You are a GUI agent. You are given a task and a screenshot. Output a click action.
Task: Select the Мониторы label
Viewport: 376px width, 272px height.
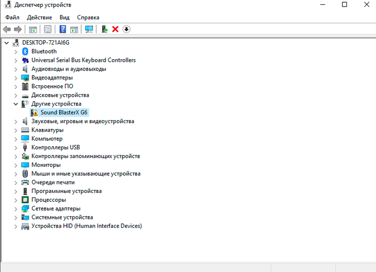point(46,165)
